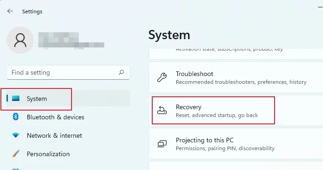Open the Projecting to this PC card
Screen dimensions: 323x170
point(236,144)
